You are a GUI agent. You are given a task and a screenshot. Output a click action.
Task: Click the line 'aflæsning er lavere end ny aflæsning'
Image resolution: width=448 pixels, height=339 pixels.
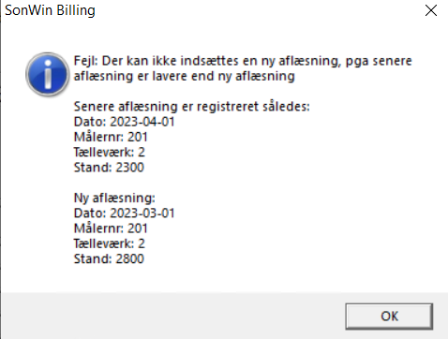point(185,76)
